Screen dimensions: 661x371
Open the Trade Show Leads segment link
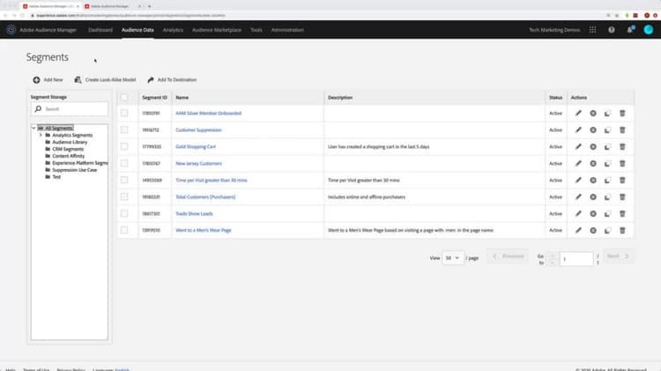click(x=194, y=214)
